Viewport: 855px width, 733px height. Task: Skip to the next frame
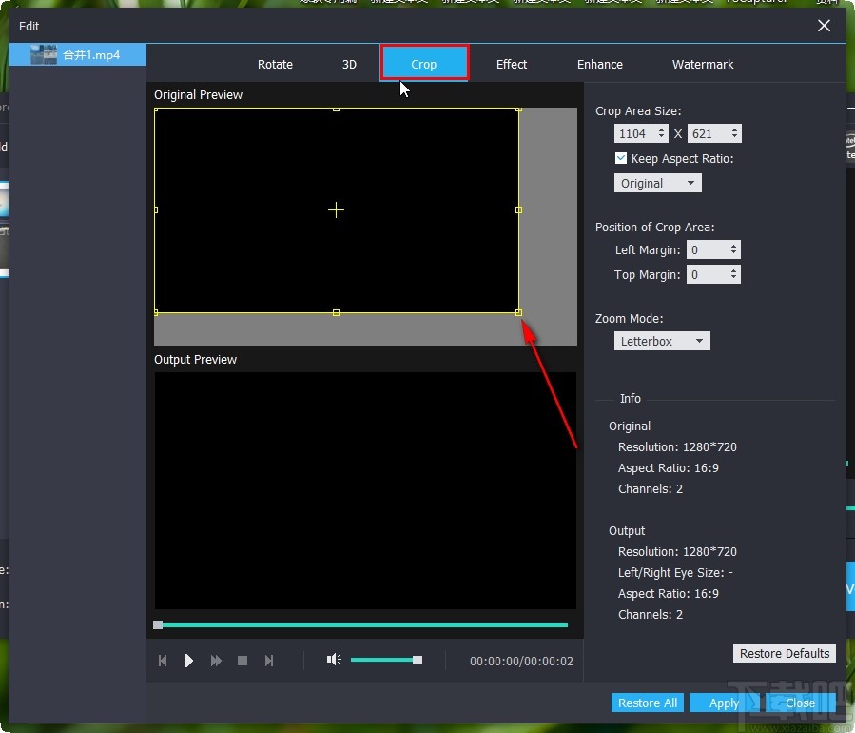(269, 661)
